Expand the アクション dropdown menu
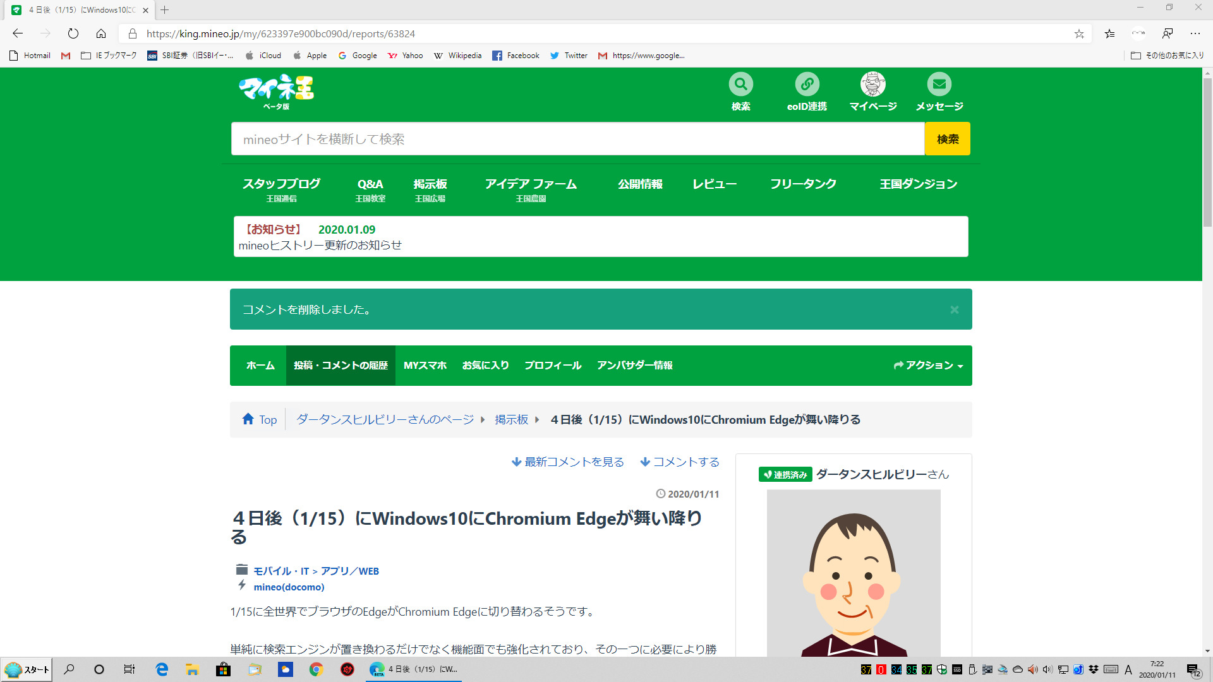1213x682 pixels. point(928,366)
